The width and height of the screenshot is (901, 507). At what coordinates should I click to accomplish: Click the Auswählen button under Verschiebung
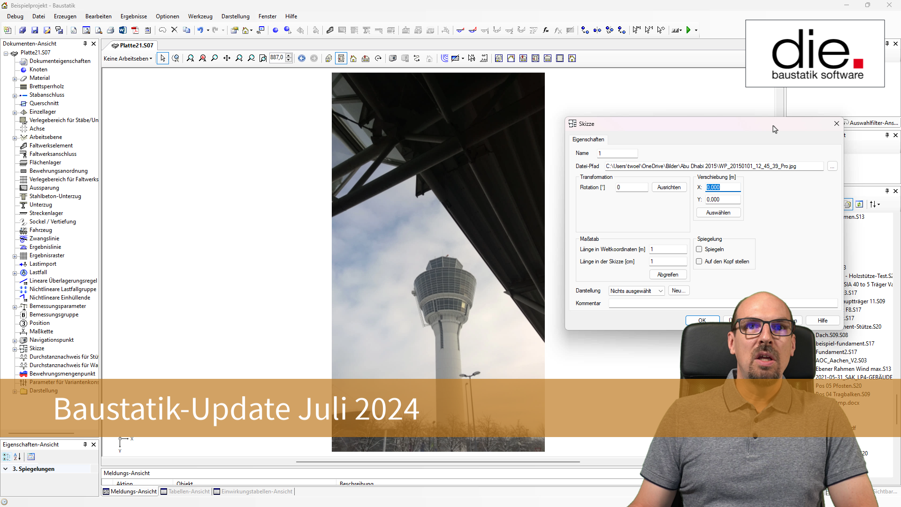718,213
